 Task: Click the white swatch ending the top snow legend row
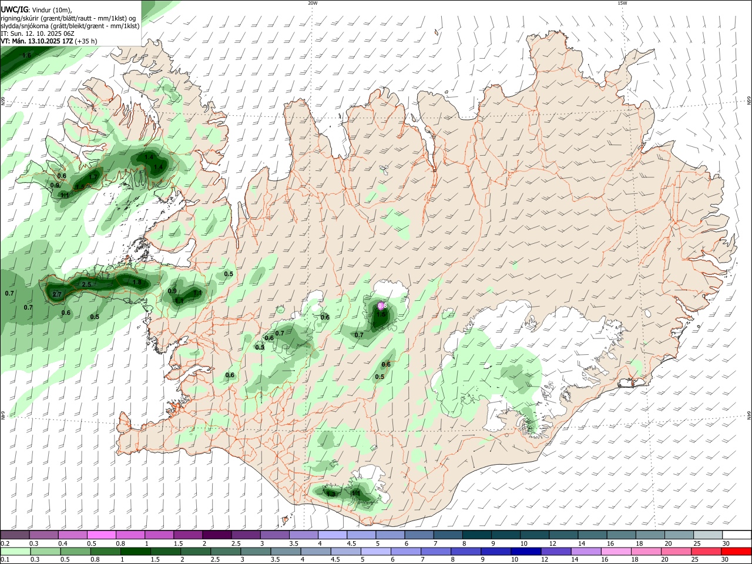pyautogui.click(x=737, y=535)
